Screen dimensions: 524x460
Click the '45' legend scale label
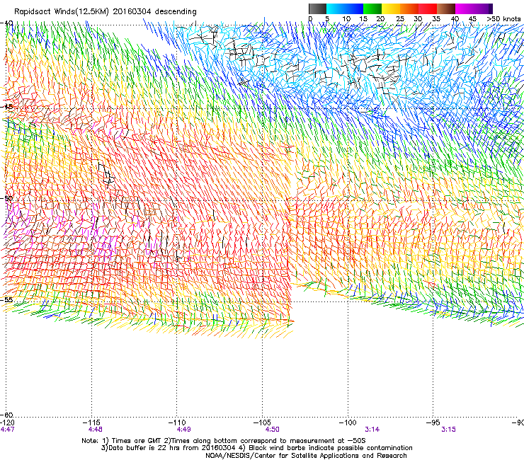(x=472, y=19)
